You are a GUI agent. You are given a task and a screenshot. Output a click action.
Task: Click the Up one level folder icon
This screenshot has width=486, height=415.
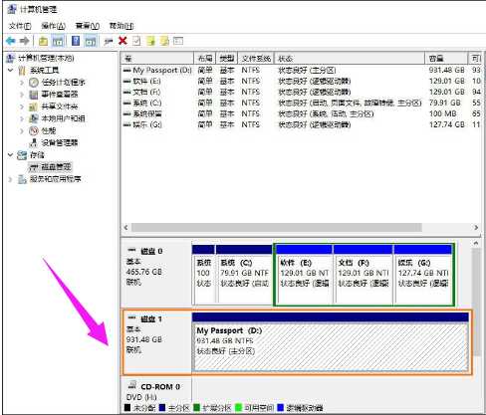click(x=43, y=41)
